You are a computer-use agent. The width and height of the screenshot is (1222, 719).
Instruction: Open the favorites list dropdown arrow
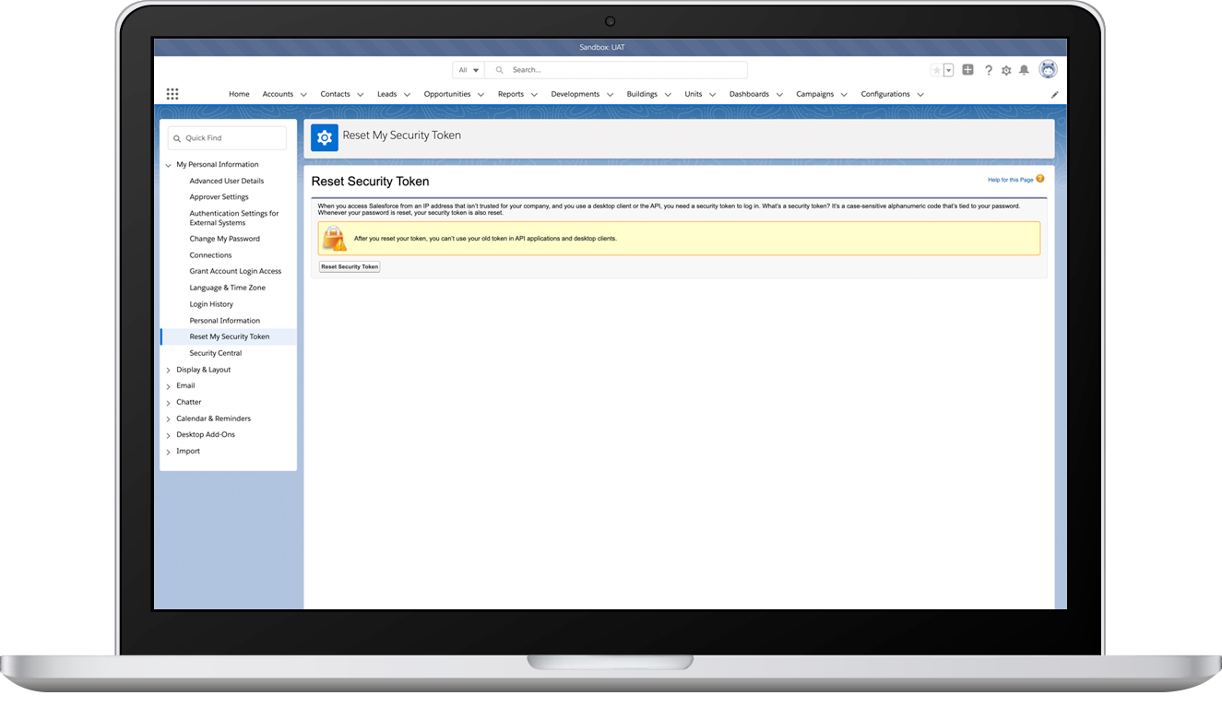[946, 69]
